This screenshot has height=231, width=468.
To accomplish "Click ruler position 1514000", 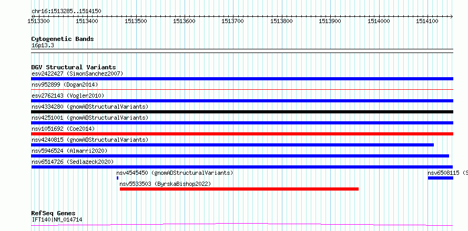I will tap(379, 21).
